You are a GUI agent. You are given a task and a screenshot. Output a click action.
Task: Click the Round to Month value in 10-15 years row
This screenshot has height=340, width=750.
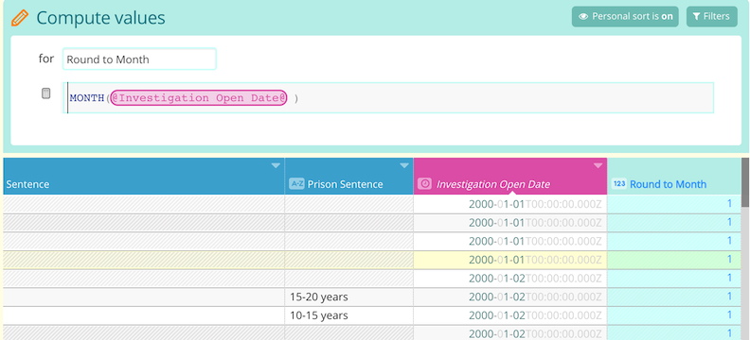click(x=674, y=315)
